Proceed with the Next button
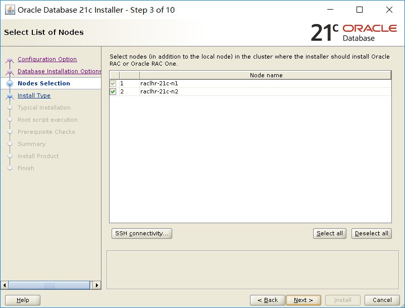 point(303,300)
